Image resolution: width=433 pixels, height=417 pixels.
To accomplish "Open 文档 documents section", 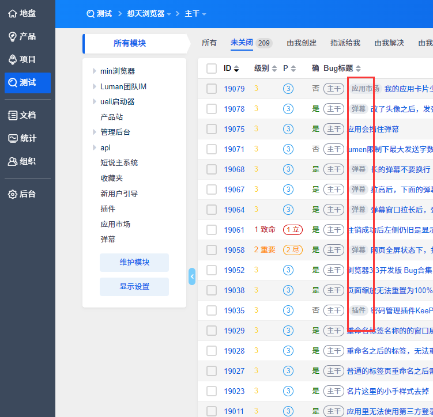I will [x=21, y=115].
